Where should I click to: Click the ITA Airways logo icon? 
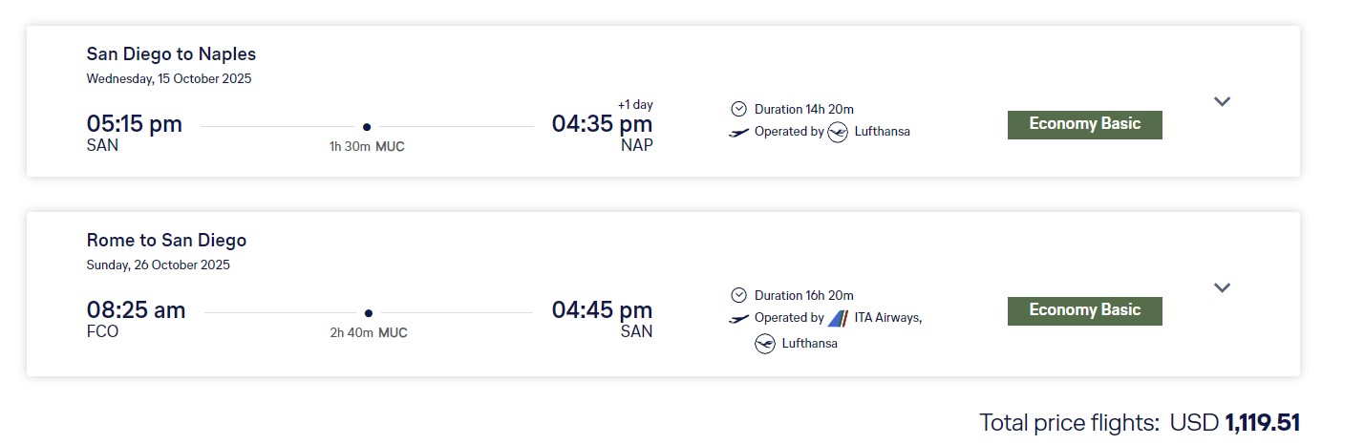(x=838, y=318)
